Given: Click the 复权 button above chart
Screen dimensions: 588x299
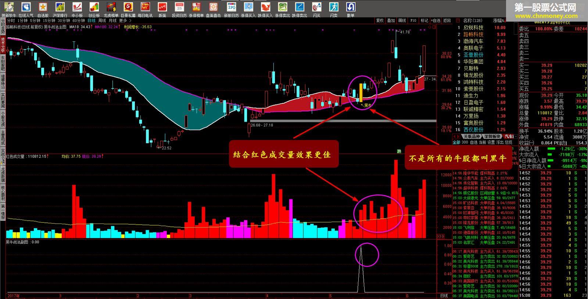Looking at the screenshot, I should click(380, 21).
